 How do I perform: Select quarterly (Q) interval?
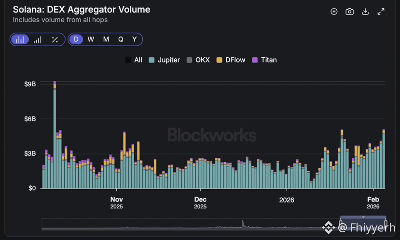click(121, 39)
